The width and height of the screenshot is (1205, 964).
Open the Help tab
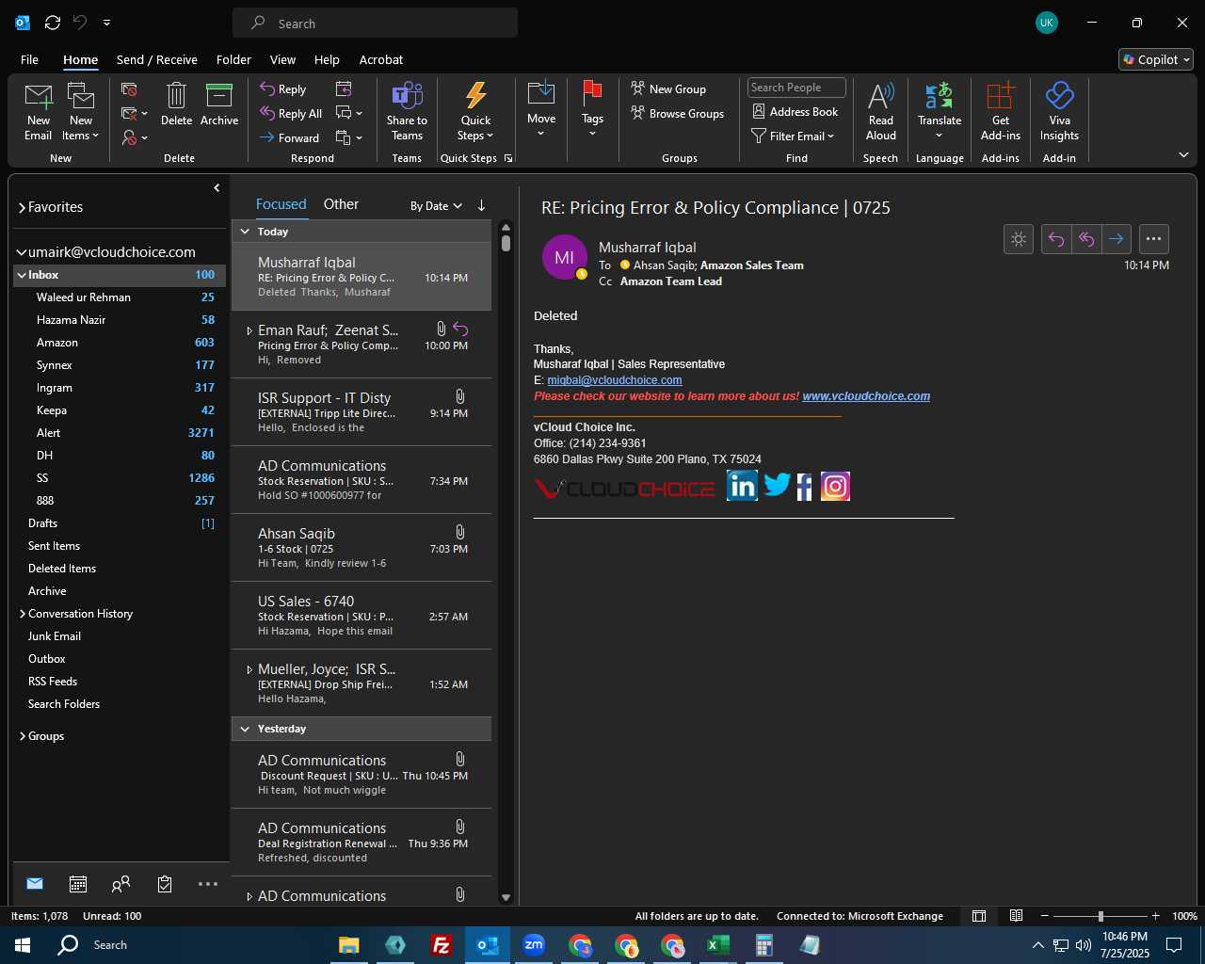point(327,59)
